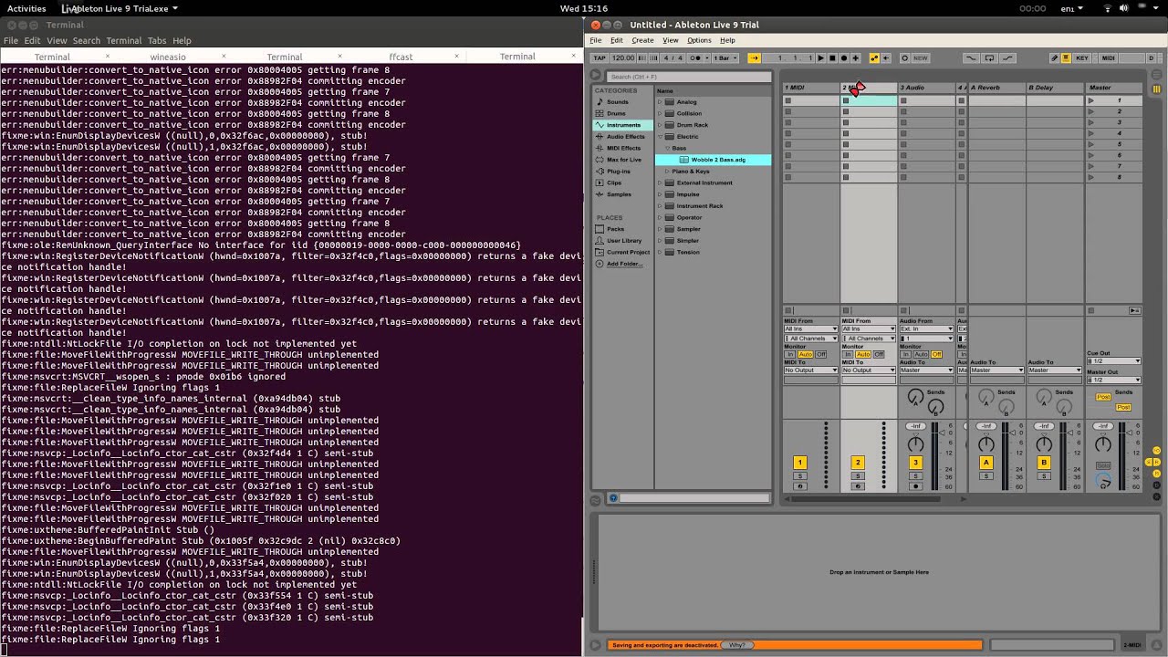The width and height of the screenshot is (1168, 657).
Task: Open Packs under Places
Action: coord(615,229)
